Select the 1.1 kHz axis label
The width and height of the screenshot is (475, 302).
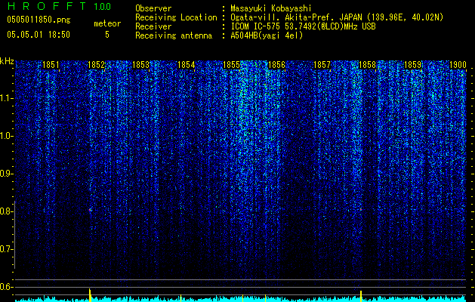(x=6, y=99)
